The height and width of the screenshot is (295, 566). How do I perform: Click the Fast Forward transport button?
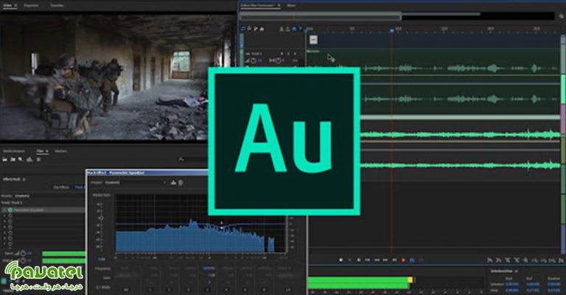tap(385, 260)
